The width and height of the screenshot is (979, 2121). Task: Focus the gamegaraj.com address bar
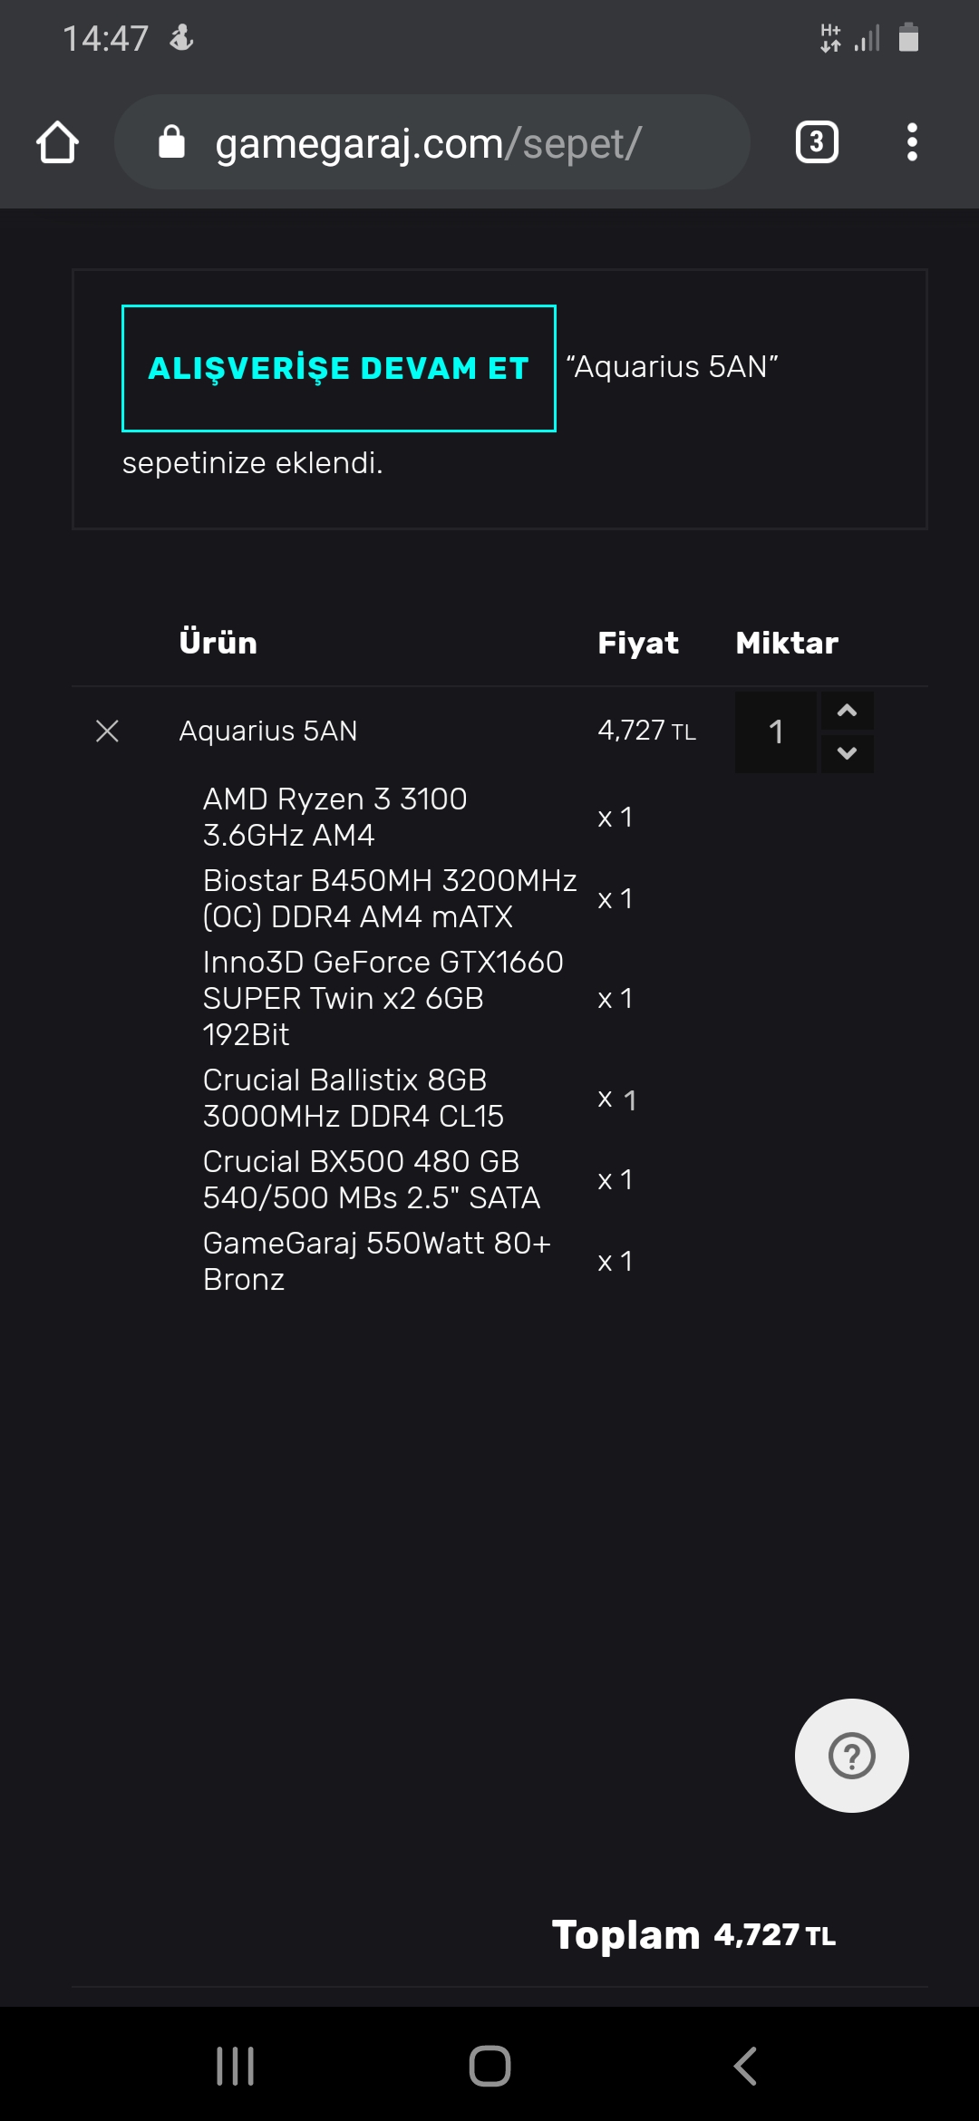tap(432, 142)
